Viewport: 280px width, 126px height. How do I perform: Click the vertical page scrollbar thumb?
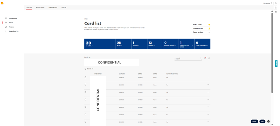pos(272,53)
